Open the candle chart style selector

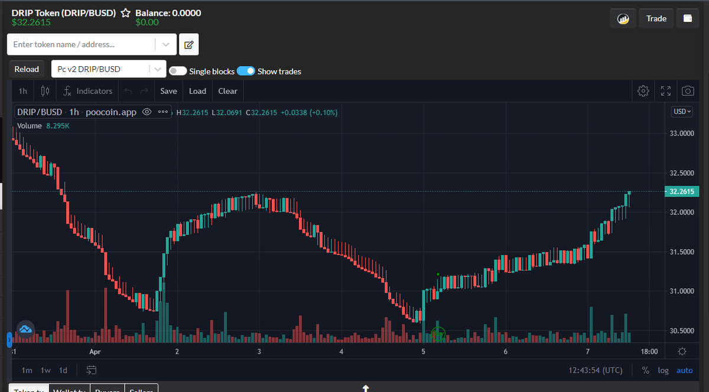coord(44,91)
